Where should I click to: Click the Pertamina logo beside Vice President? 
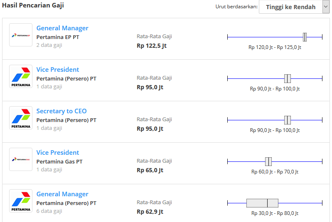tap(21, 76)
